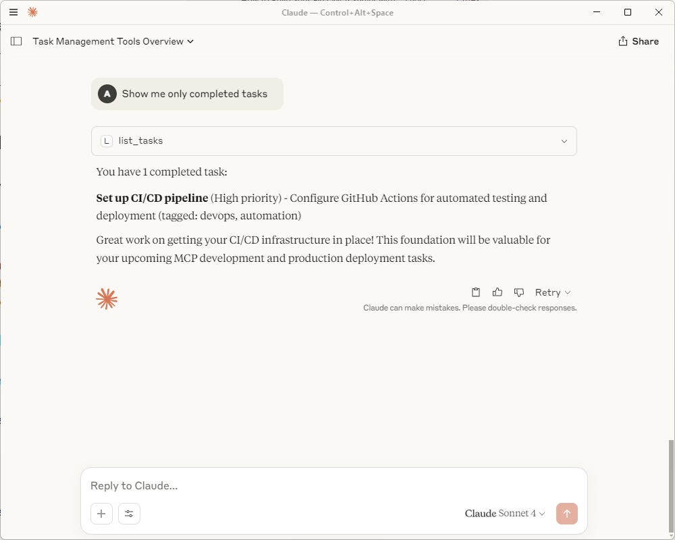Click the Claude starburst logo in title bar
The width and height of the screenshot is (675, 540).
[32, 12]
